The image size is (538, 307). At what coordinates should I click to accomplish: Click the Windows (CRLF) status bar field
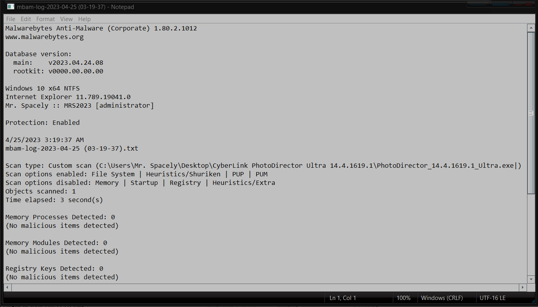tap(442, 298)
